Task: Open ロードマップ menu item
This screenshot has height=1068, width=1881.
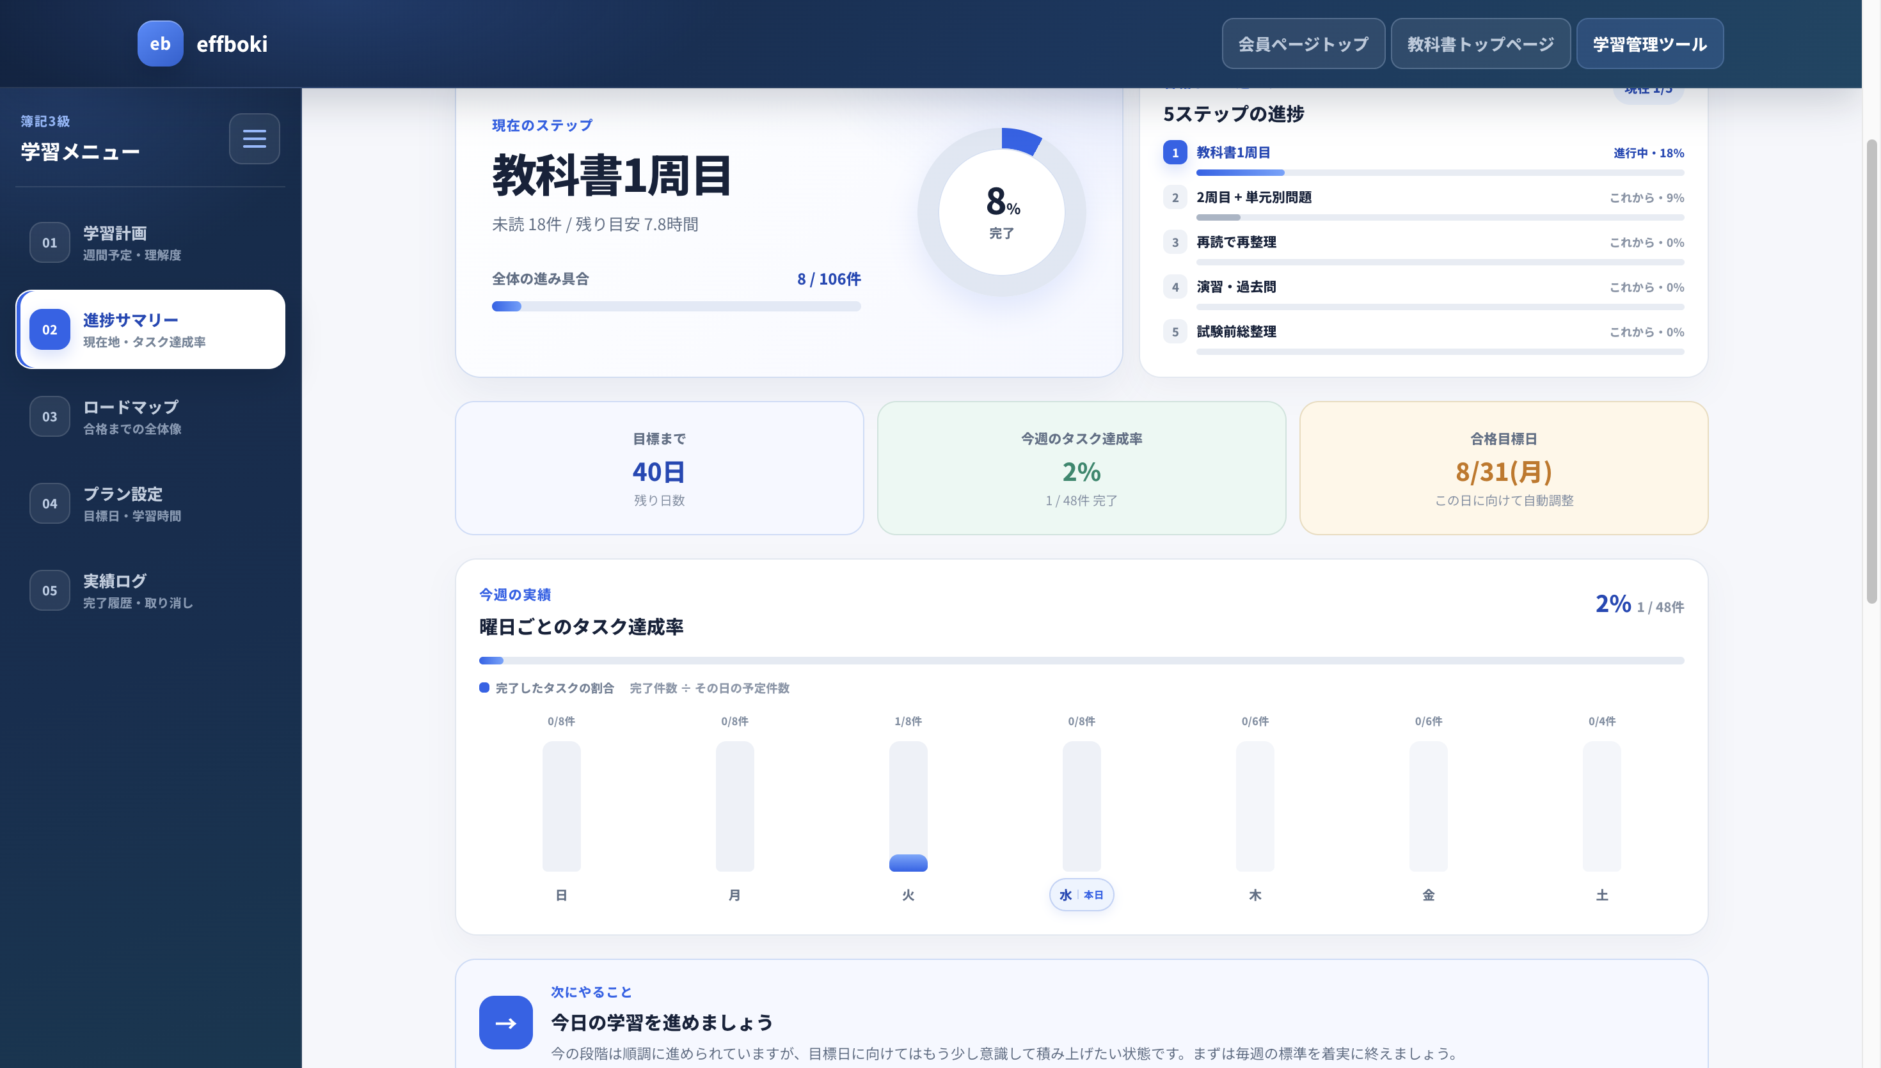Action: tap(150, 416)
